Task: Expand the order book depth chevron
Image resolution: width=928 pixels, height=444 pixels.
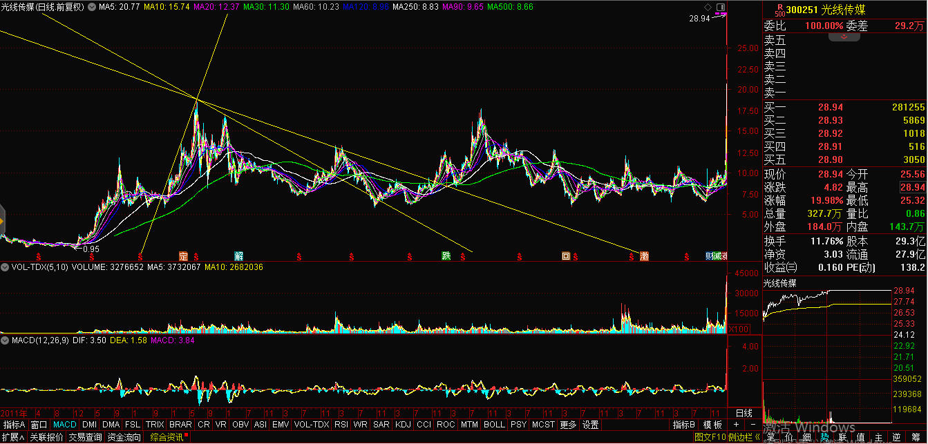Action: [843, 37]
